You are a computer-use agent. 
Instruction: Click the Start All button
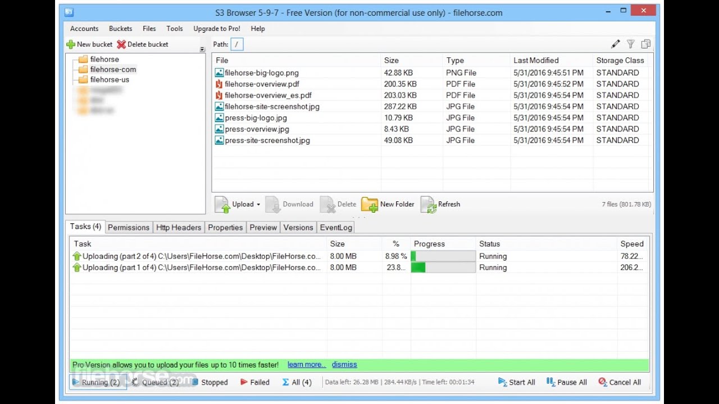[516, 383]
